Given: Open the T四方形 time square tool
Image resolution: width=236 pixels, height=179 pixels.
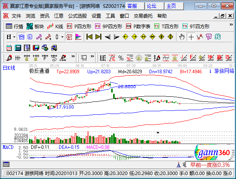Looking at the screenshot, I should coord(166,26).
